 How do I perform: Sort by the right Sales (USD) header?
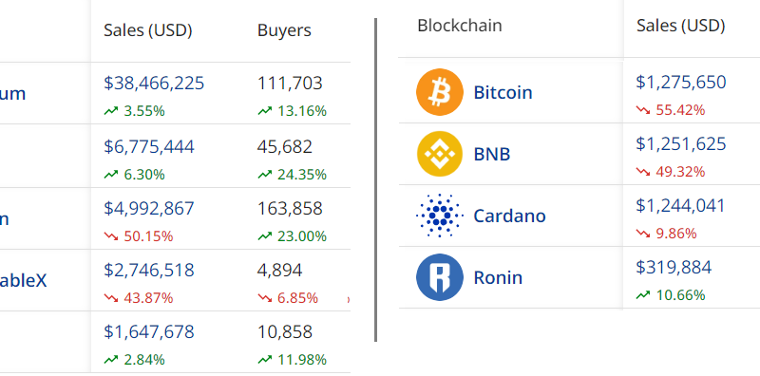(x=680, y=26)
